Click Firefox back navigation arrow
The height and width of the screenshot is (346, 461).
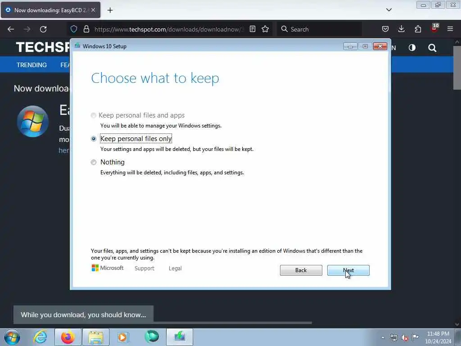11,29
